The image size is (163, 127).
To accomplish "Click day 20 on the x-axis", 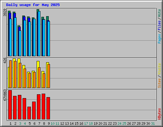I will [x=100, y=124].
